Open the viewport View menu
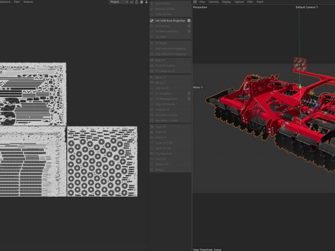This screenshot has width=335, height=251. (202, 2)
